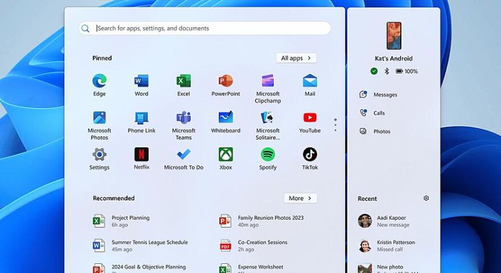Click the battery 100% indicator
The image size is (501, 273).
click(x=406, y=71)
